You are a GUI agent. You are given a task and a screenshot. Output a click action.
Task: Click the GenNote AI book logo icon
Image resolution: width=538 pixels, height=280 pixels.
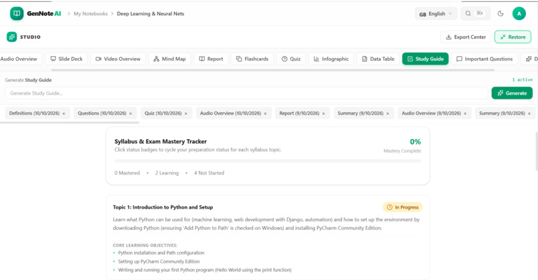click(x=17, y=14)
